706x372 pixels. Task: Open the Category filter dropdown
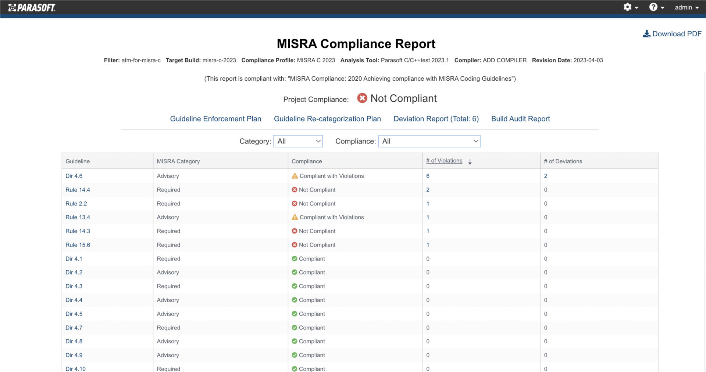(298, 141)
